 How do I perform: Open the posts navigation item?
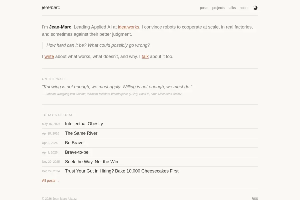[x=204, y=8]
